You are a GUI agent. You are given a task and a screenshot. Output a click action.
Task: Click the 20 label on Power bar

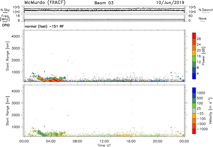pos(199,50)
